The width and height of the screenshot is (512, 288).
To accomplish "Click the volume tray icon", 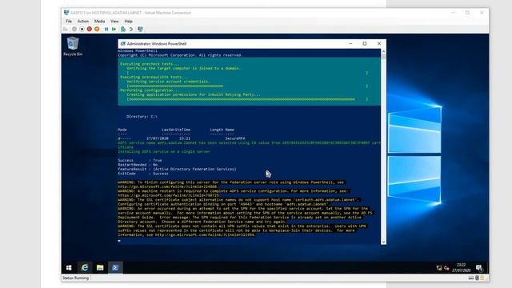I will (x=446, y=268).
